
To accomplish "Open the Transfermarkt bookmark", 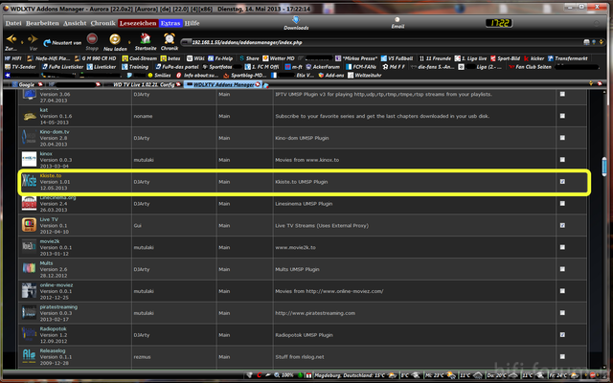I will [568, 58].
